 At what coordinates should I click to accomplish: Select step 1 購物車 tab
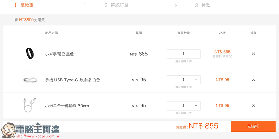tap(24, 5)
